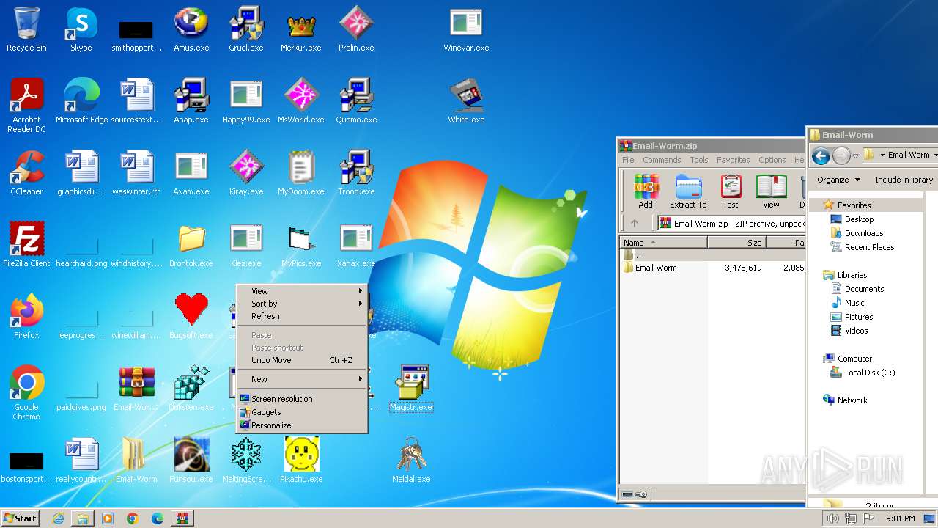Choose Refresh from the context menu
938x528 pixels.
pyautogui.click(x=302, y=316)
